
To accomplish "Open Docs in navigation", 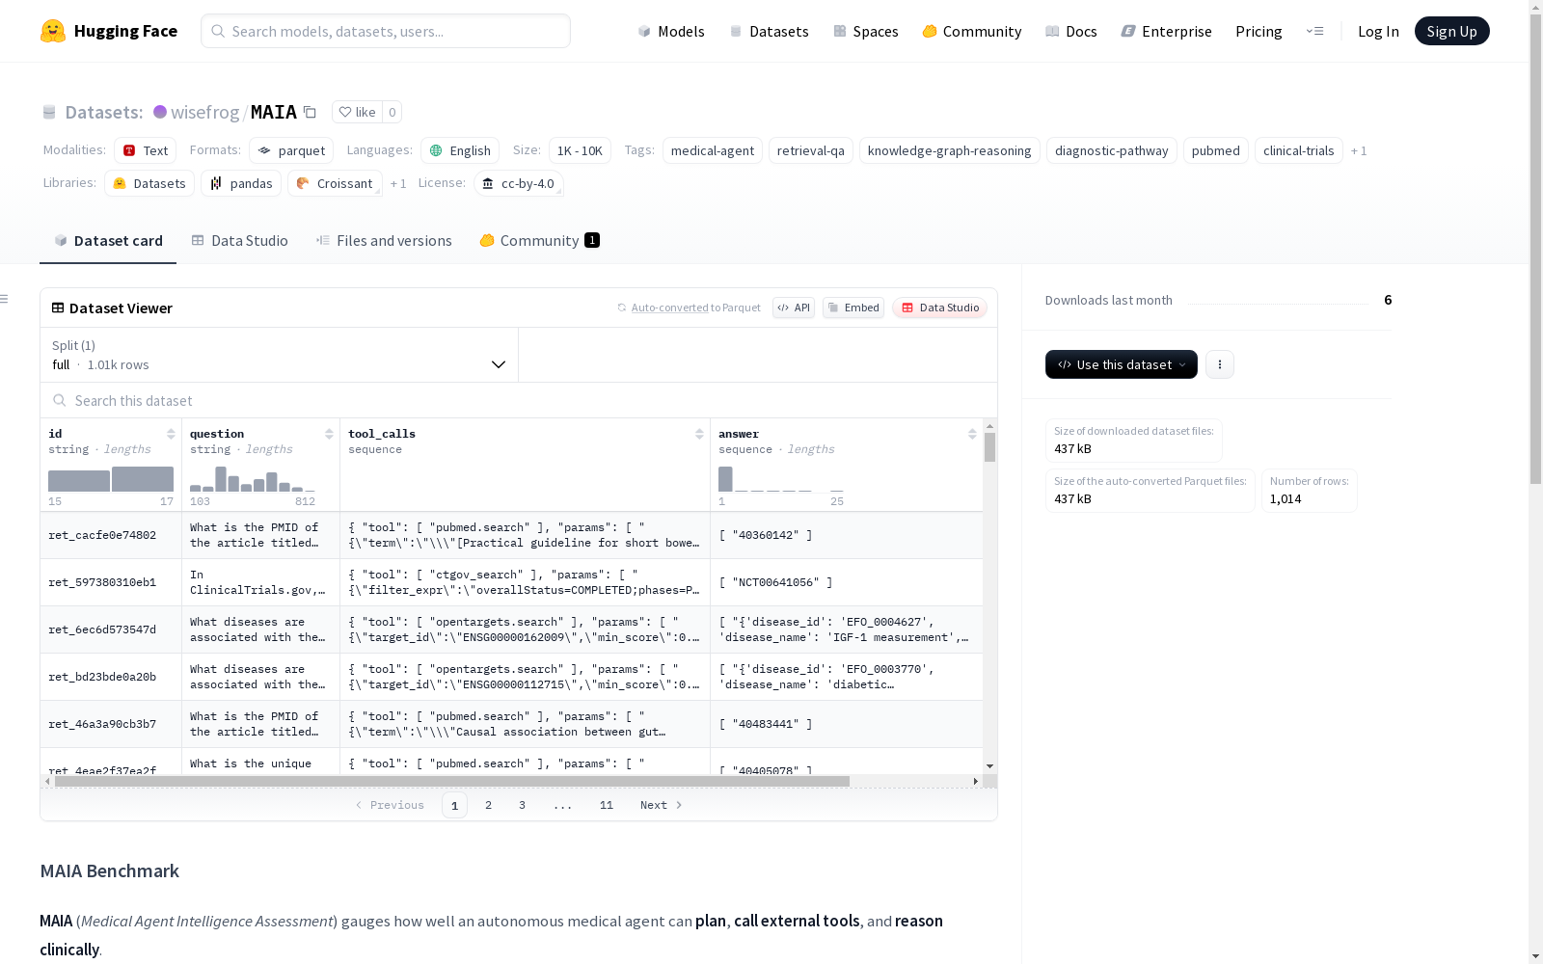I will pos(1071,31).
